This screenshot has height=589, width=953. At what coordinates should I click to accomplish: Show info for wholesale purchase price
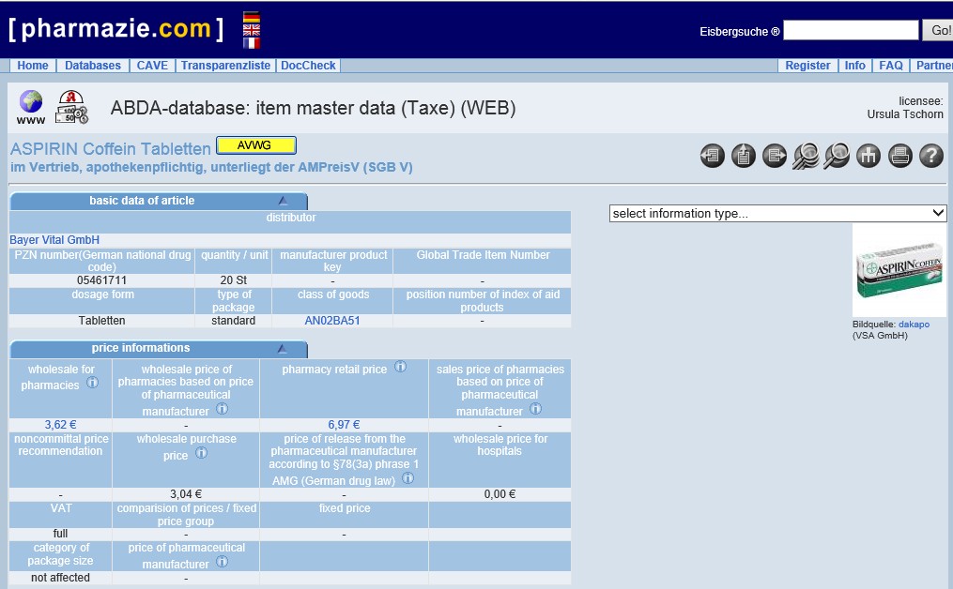click(201, 452)
